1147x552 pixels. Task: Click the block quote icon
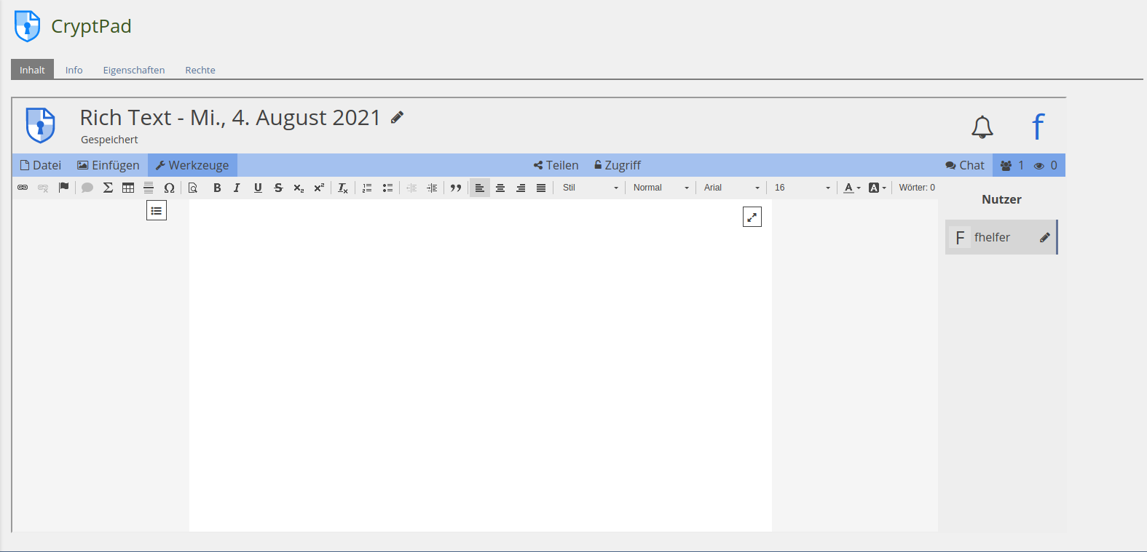(456, 188)
